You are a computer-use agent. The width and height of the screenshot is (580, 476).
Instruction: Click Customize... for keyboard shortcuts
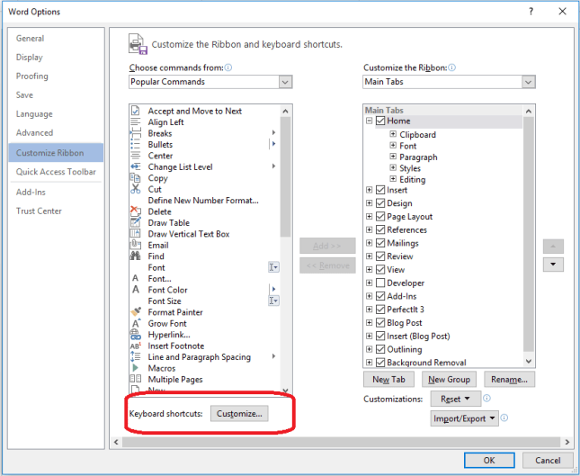click(x=239, y=413)
